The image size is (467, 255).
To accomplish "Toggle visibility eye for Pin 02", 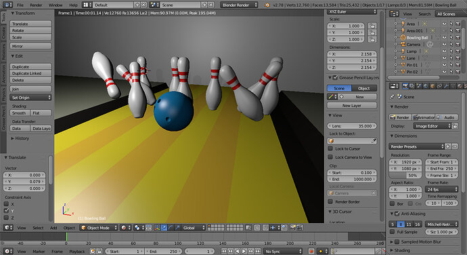I will pos(445,72).
